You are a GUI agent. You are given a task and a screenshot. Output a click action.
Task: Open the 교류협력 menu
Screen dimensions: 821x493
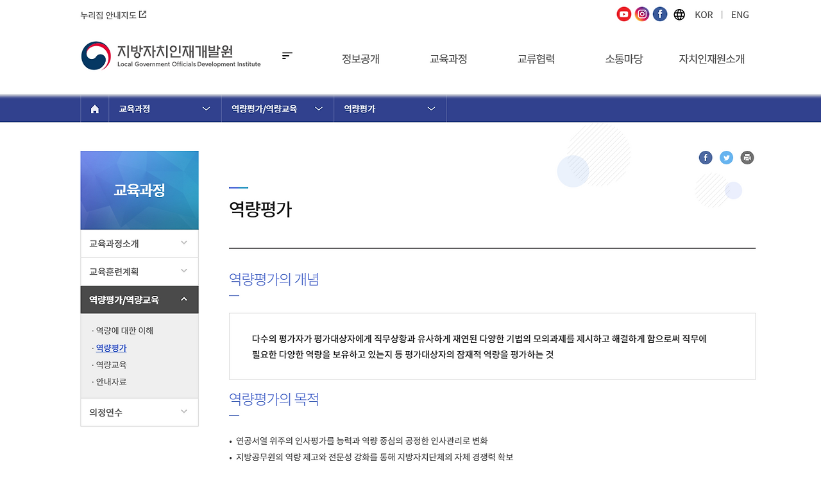click(536, 58)
